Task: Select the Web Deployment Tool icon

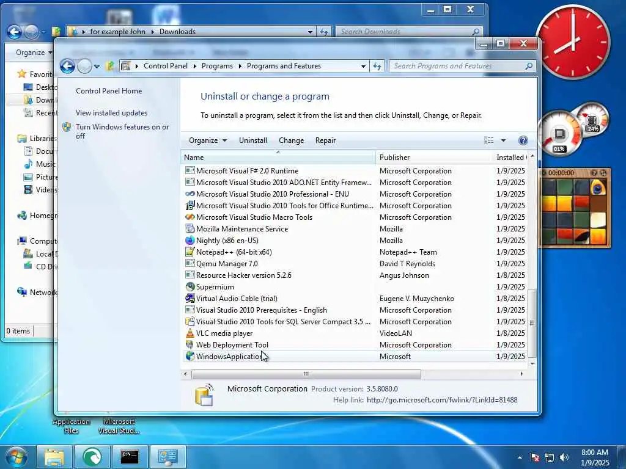Action: (x=190, y=344)
